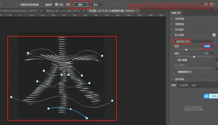
Task: Click the horizontal ruler above the canvas
Action: (x=83, y=15)
